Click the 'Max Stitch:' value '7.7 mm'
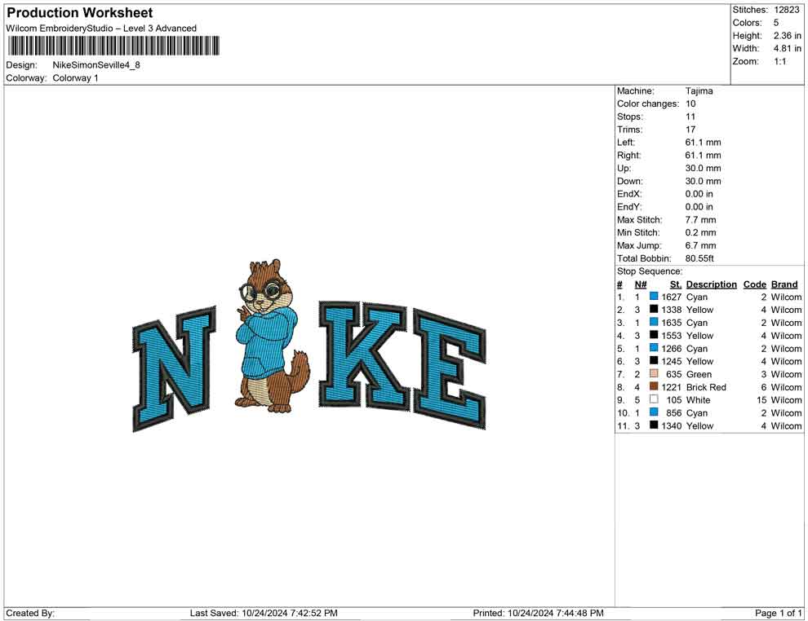This screenshot has height=621, width=808. 700,220
